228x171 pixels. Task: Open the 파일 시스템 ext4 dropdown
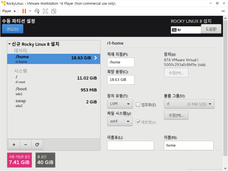click(120, 121)
